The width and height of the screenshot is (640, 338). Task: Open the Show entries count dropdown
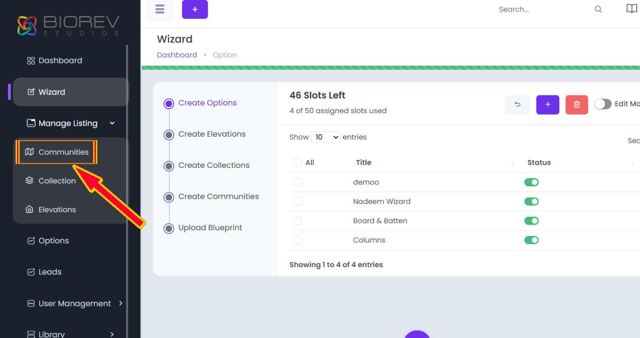click(325, 137)
